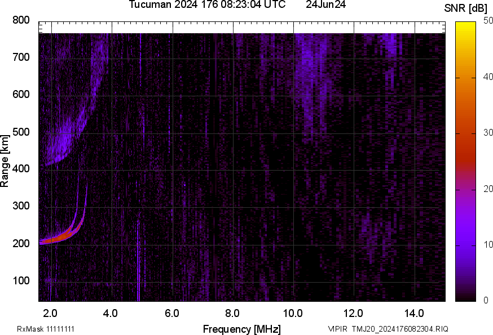Click the 24Jun24 date label
Screen dimensions: 493x335
[x=325, y=5]
